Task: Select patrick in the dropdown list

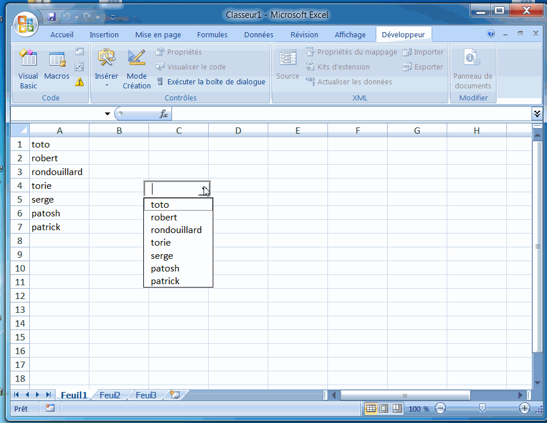Action: click(x=178, y=281)
